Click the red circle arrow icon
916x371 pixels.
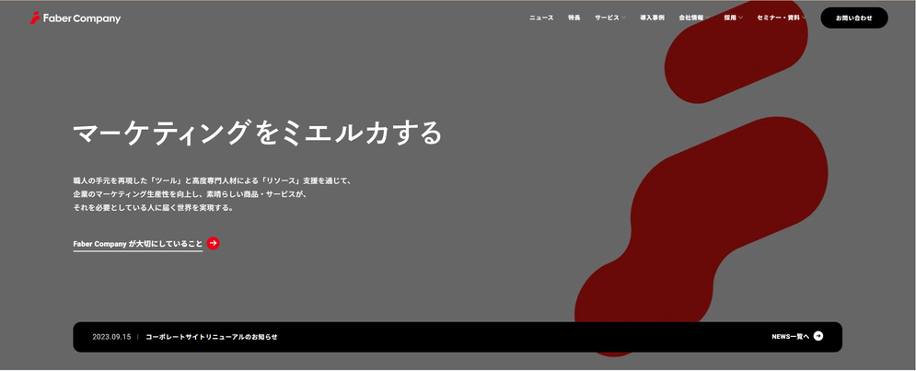coord(214,244)
